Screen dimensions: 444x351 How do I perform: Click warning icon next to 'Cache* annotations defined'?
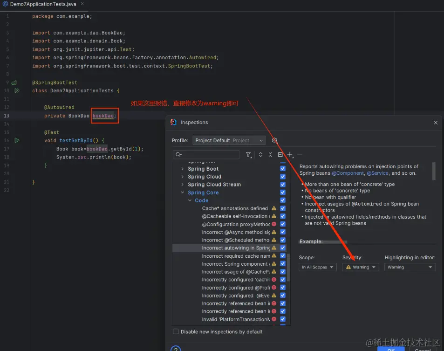[x=274, y=208]
